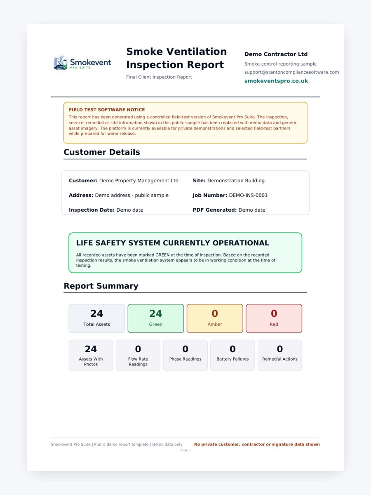
Task: Click the Final Client Inspection Report subtitle
Action: point(159,77)
